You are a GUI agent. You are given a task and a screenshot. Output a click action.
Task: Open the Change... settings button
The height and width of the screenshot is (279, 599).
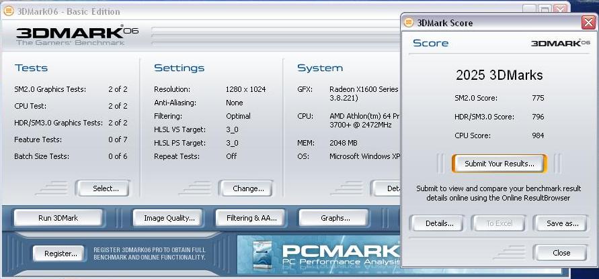point(245,188)
